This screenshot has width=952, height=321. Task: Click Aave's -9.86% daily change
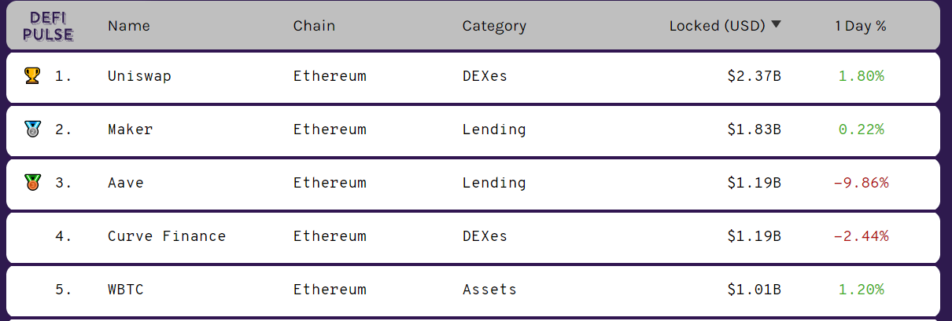point(861,183)
